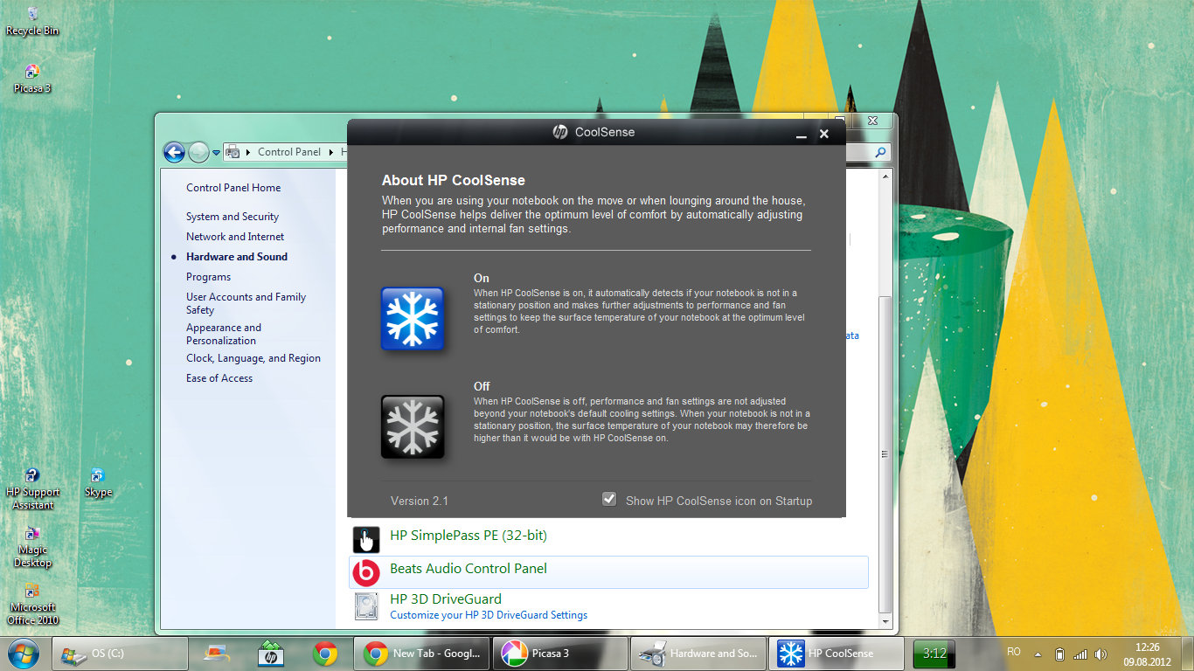The width and height of the screenshot is (1194, 671).
Task: Turn HP CoolSense off with gray snowflake
Action: pos(413,426)
